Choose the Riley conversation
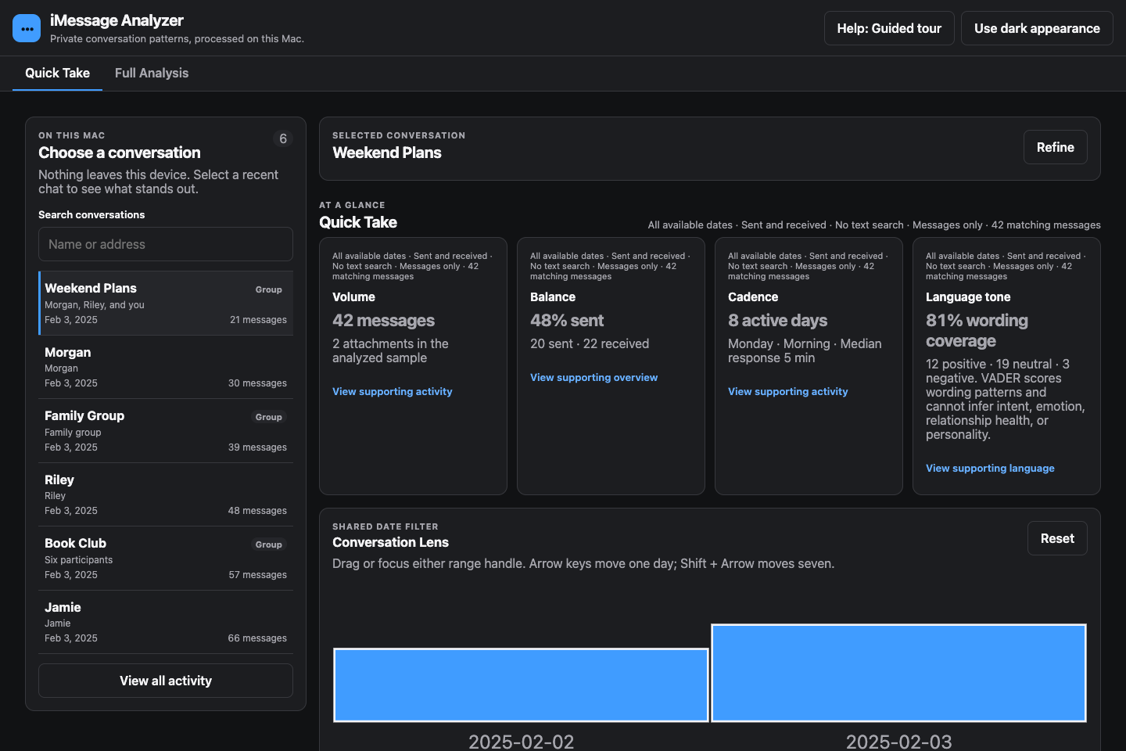Screen dimensions: 1126x751 click(166, 495)
